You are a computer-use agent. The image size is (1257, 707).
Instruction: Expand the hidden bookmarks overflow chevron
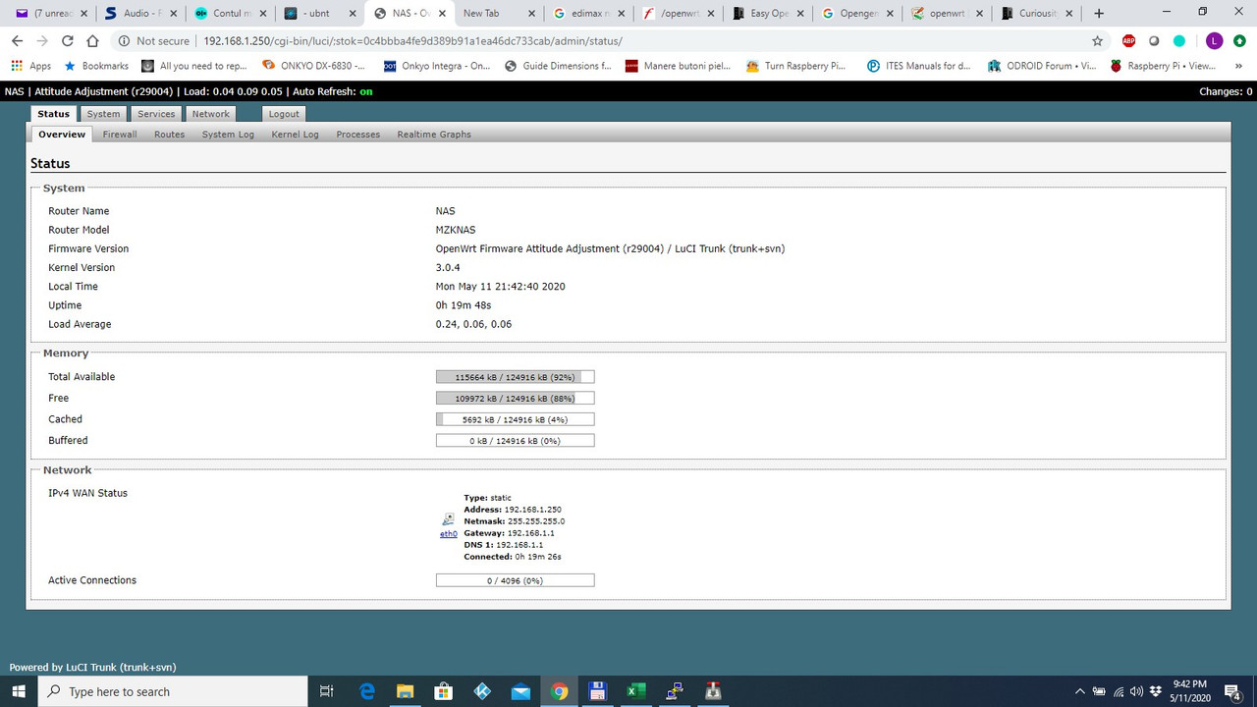coord(1238,66)
